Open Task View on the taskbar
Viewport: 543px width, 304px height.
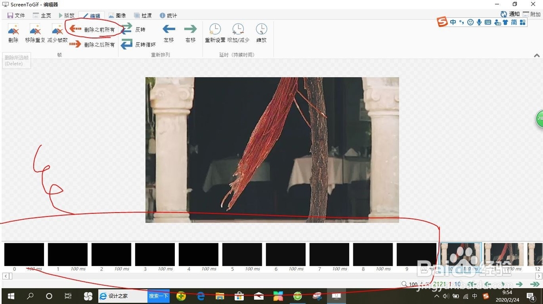click(x=68, y=296)
